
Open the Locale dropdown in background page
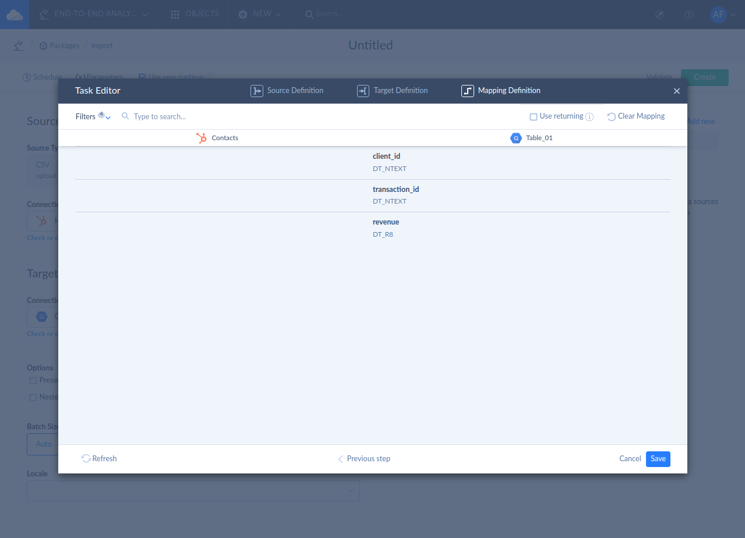click(193, 491)
